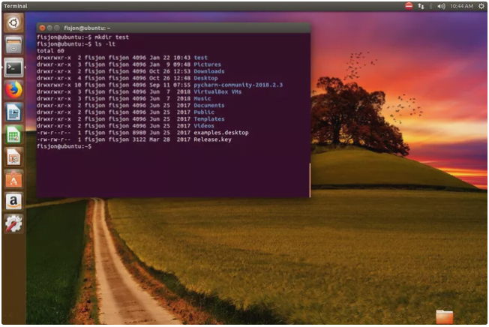This screenshot has width=489, height=327.
Task: Click the "examples.desktop" file name
Action: click(221, 133)
